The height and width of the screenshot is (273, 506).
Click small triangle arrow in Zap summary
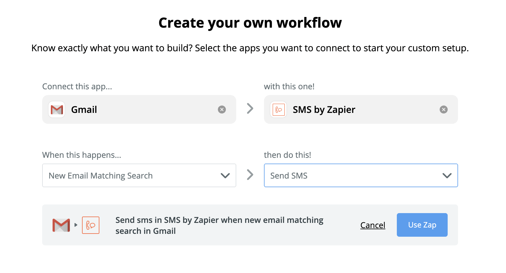(76, 225)
